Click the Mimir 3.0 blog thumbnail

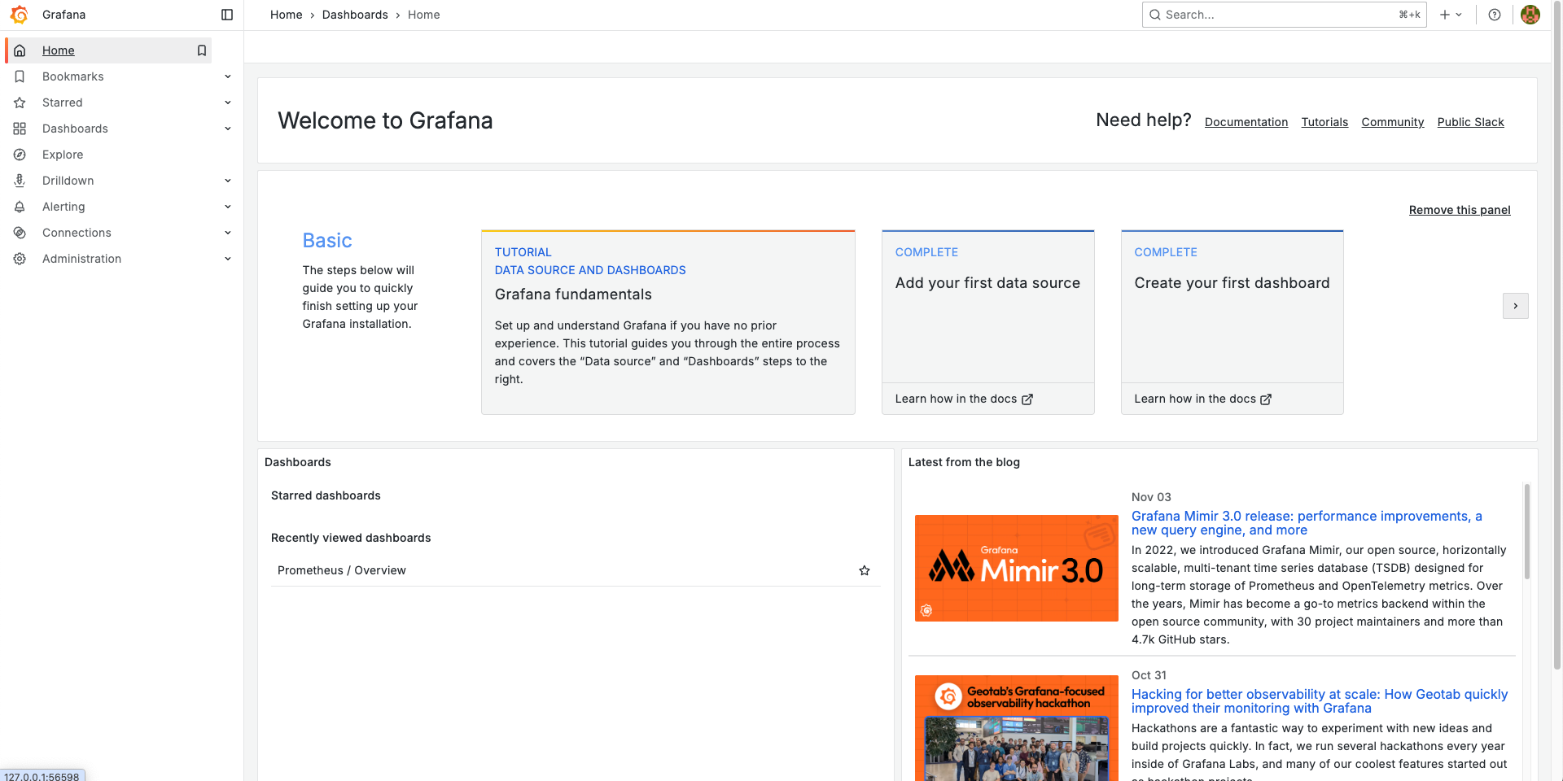pos(1017,568)
